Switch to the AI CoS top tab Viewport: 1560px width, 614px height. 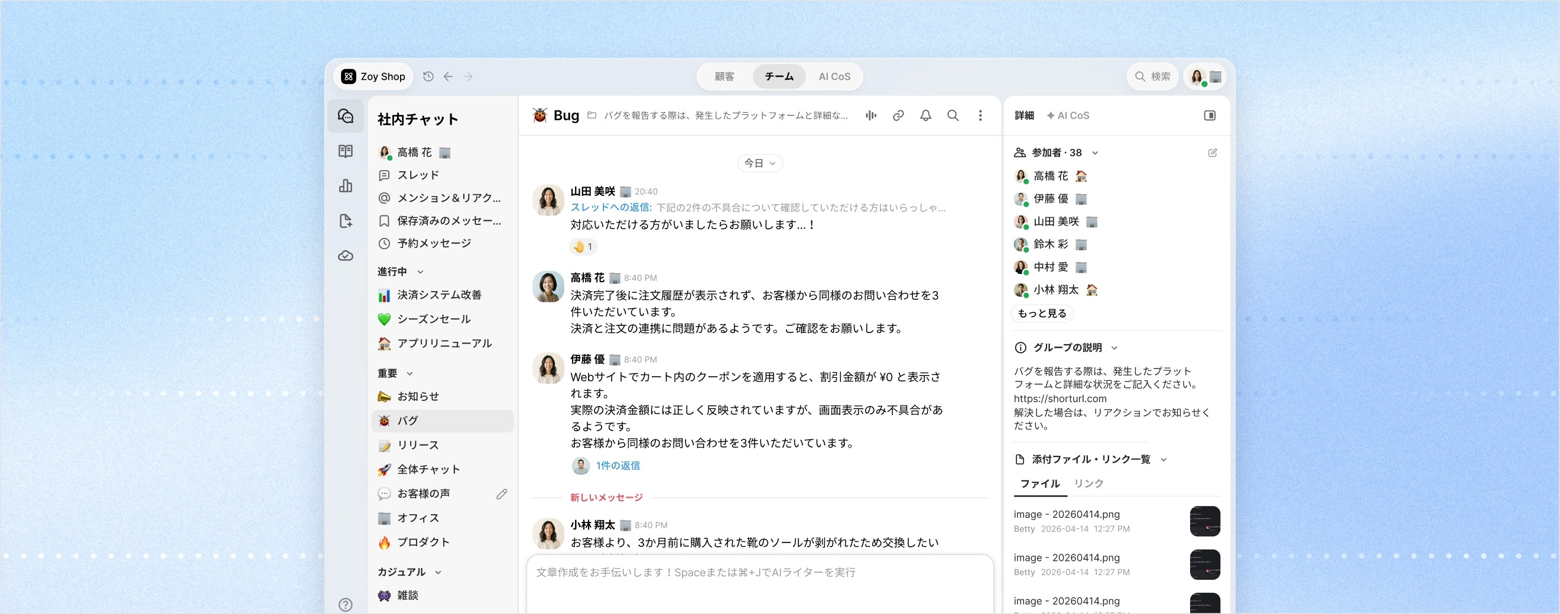834,76
